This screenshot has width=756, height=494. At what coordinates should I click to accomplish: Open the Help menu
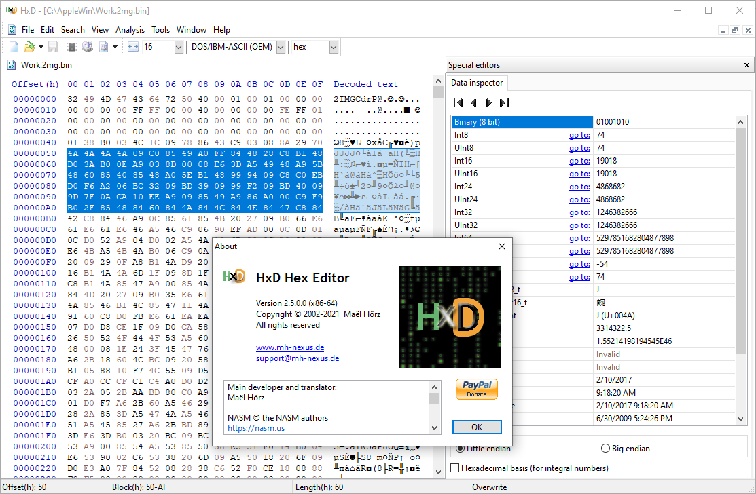(x=222, y=30)
